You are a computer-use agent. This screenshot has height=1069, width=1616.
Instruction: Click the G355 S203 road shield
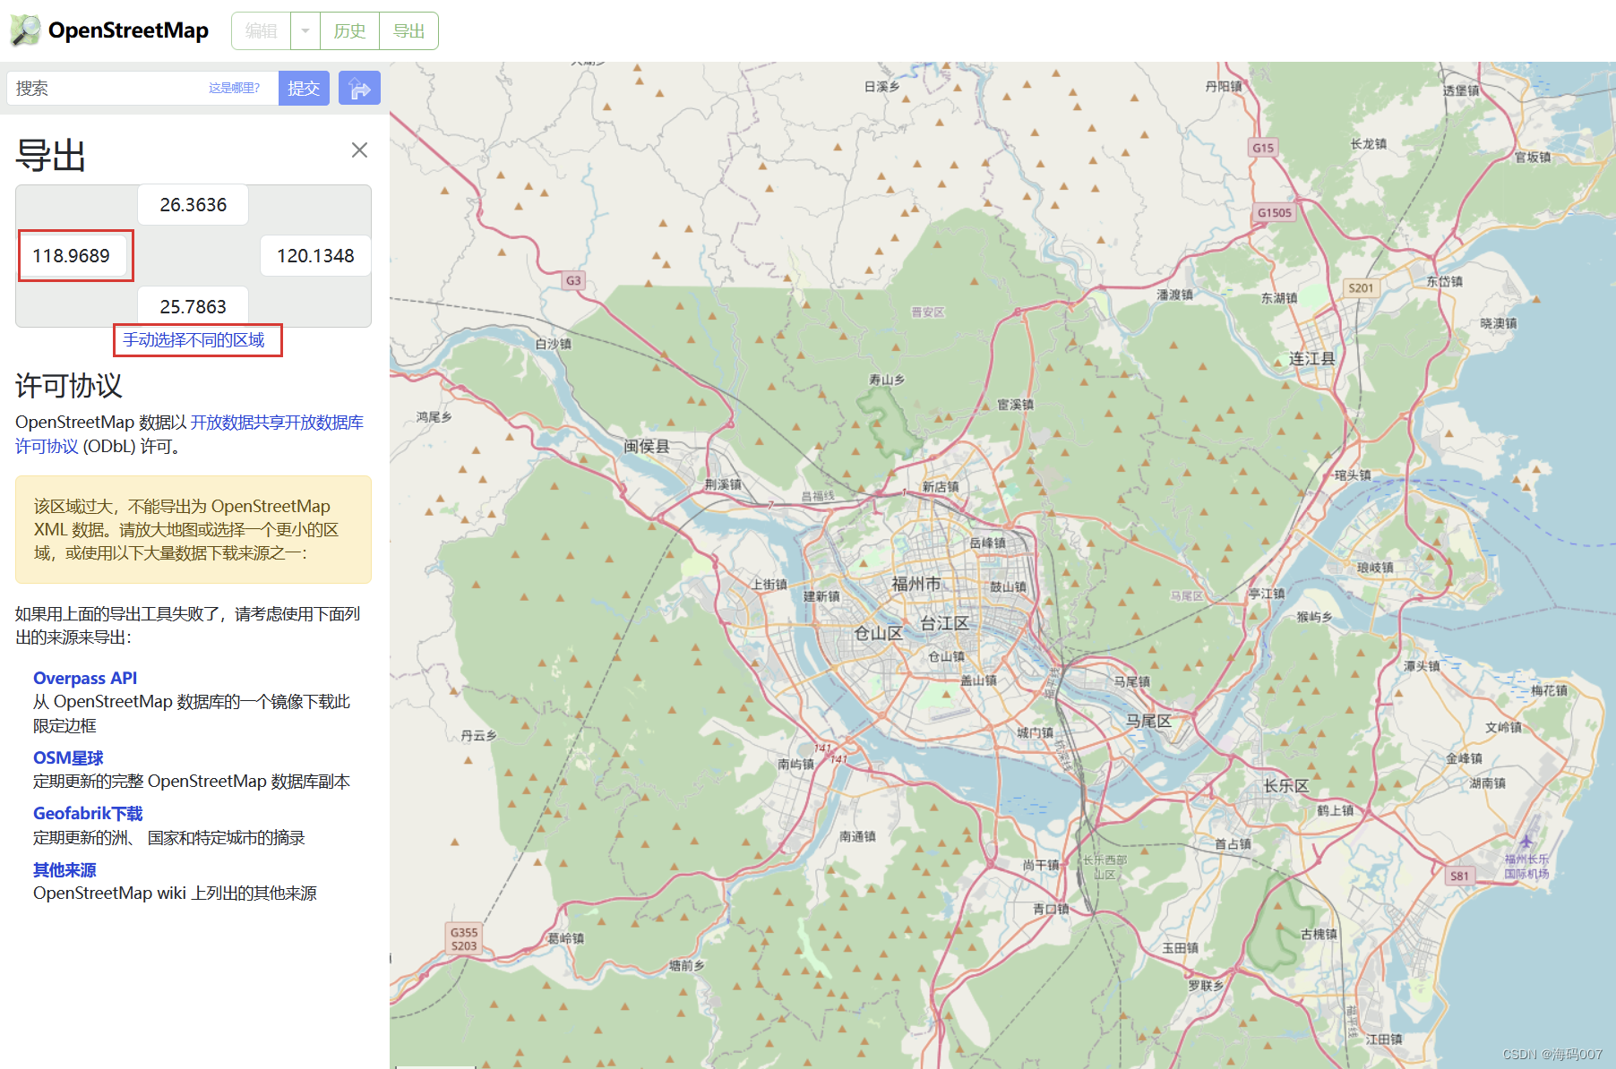[464, 939]
